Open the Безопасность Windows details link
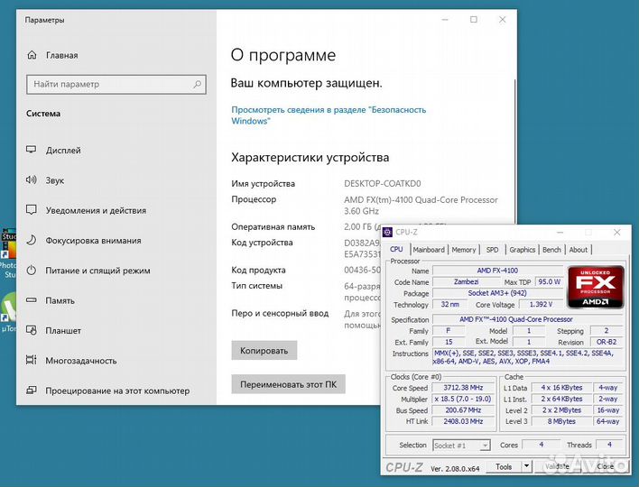Screen dimensions: 639x487 [329, 115]
